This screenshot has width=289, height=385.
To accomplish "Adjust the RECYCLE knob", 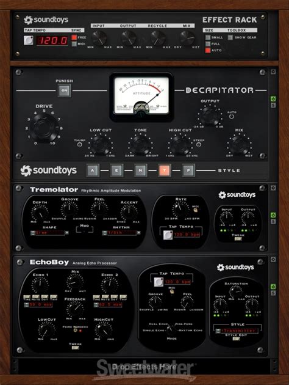I will tap(158, 38).
